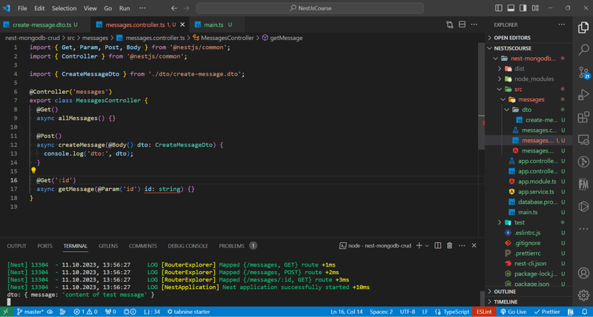Click the NestJsCourse command center search
Screen dimensions: 593x317
pos(310,8)
